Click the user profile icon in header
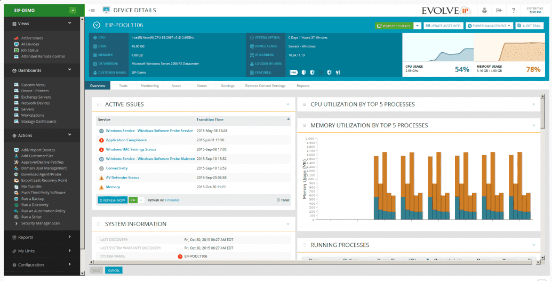Screen dimensions: 552x281 click(484, 10)
